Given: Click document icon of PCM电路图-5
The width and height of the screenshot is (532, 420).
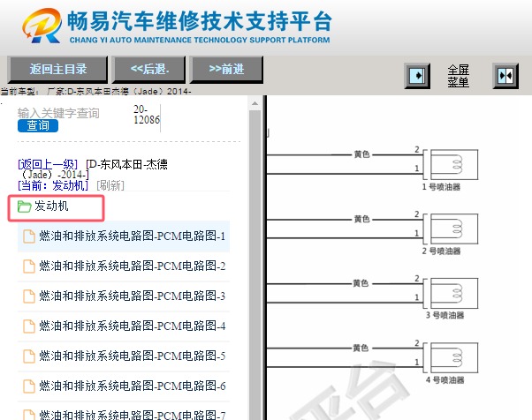Looking at the screenshot, I should click(x=29, y=356).
